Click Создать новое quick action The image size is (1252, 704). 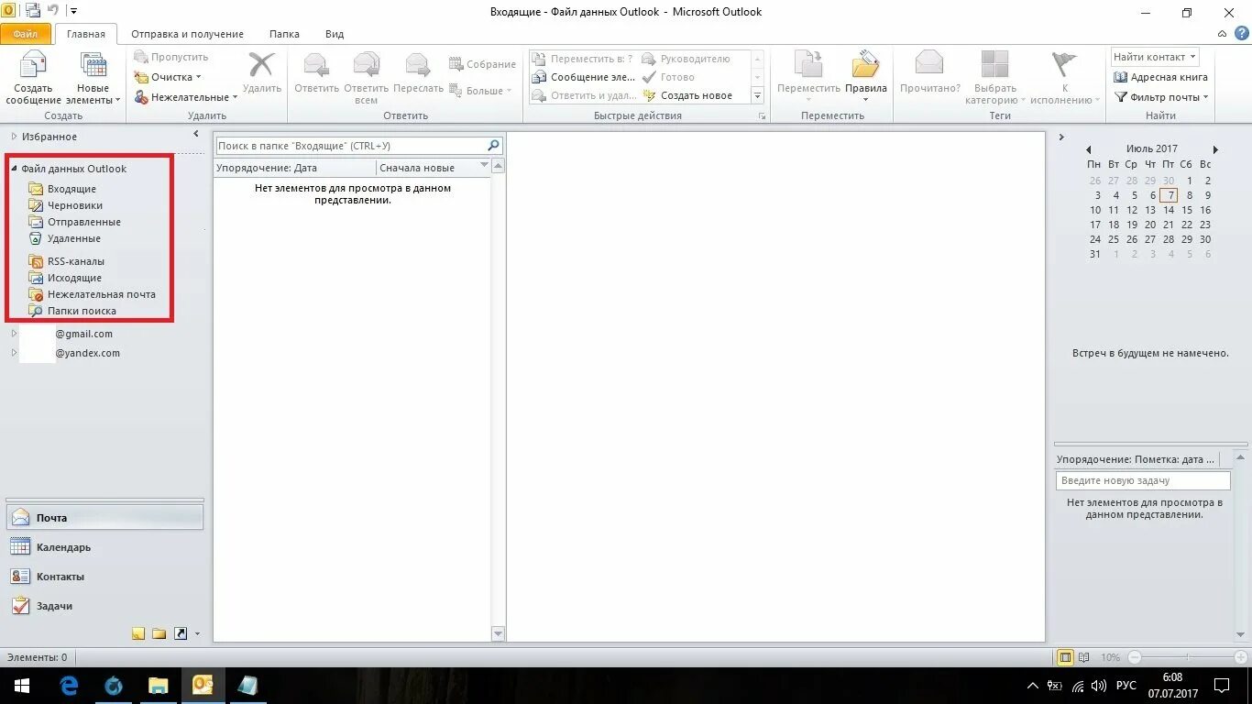(x=687, y=95)
